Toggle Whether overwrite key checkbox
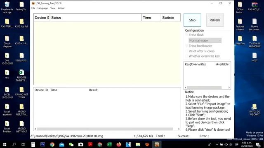 click(187, 56)
